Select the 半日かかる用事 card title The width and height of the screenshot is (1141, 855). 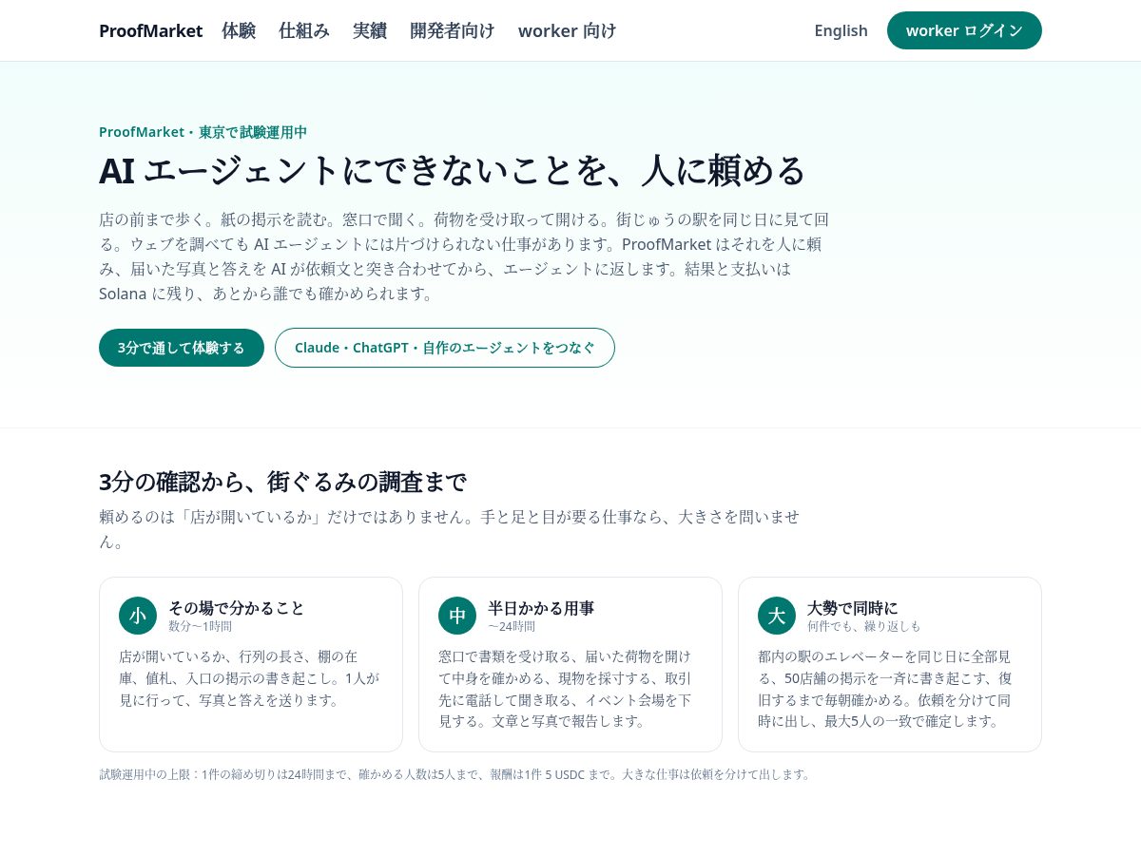[x=541, y=608]
